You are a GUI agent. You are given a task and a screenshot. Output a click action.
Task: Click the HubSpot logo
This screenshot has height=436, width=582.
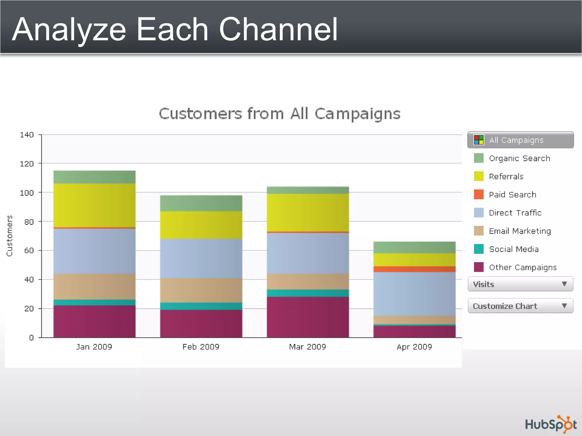[x=551, y=424]
